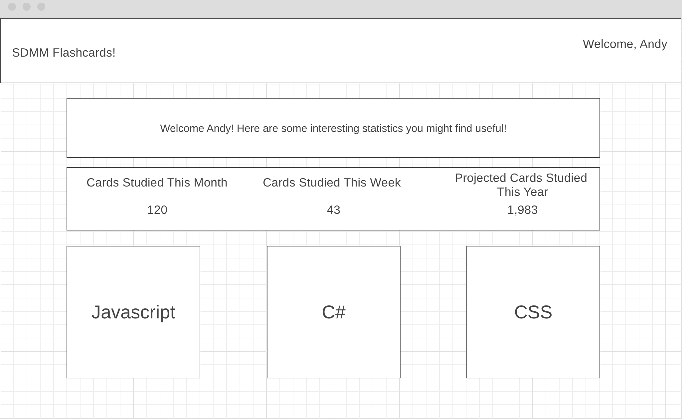Click the welcome statistics message banner
Image resolution: width=682 pixels, height=419 pixels.
pyautogui.click(x=333, y=128)
